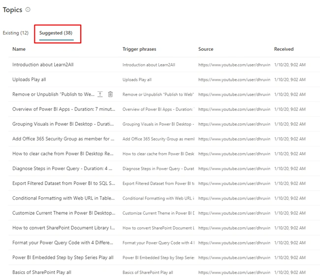
Task: Click source URL in Basics of SharePoint row
Action: tap(234, 272)
